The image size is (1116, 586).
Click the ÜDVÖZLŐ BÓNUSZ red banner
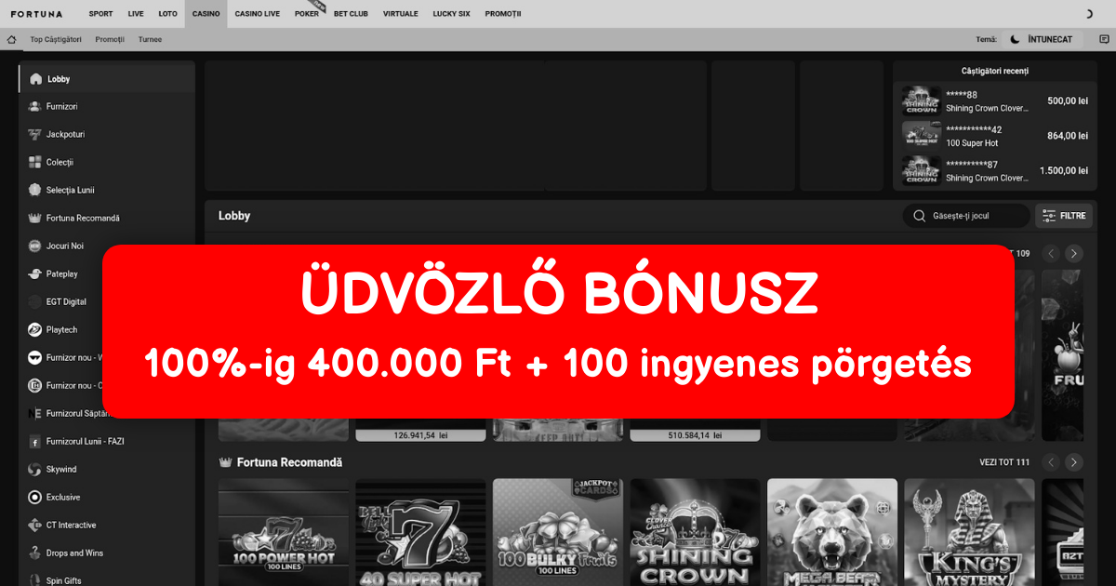coord(558,332)
